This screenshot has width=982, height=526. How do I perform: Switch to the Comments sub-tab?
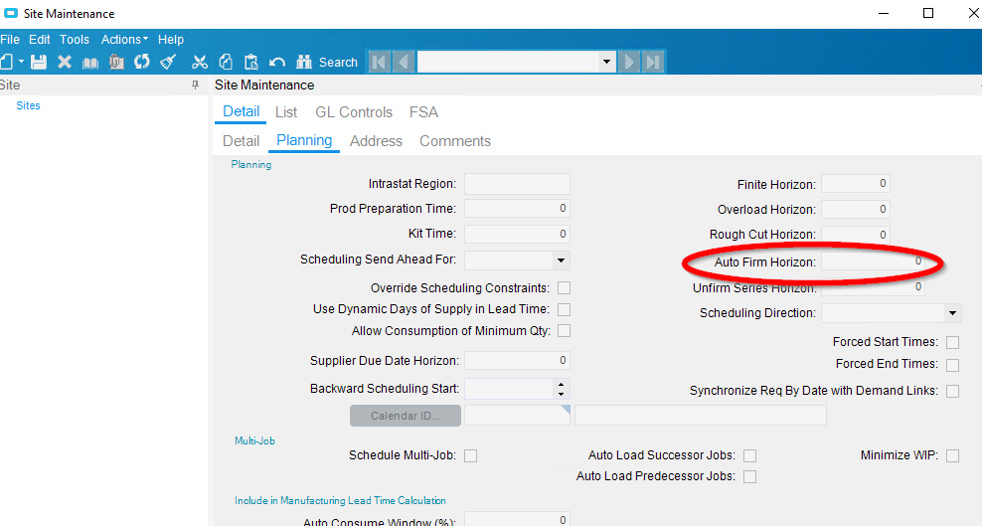pyautogui.click(x=455, y=141)
